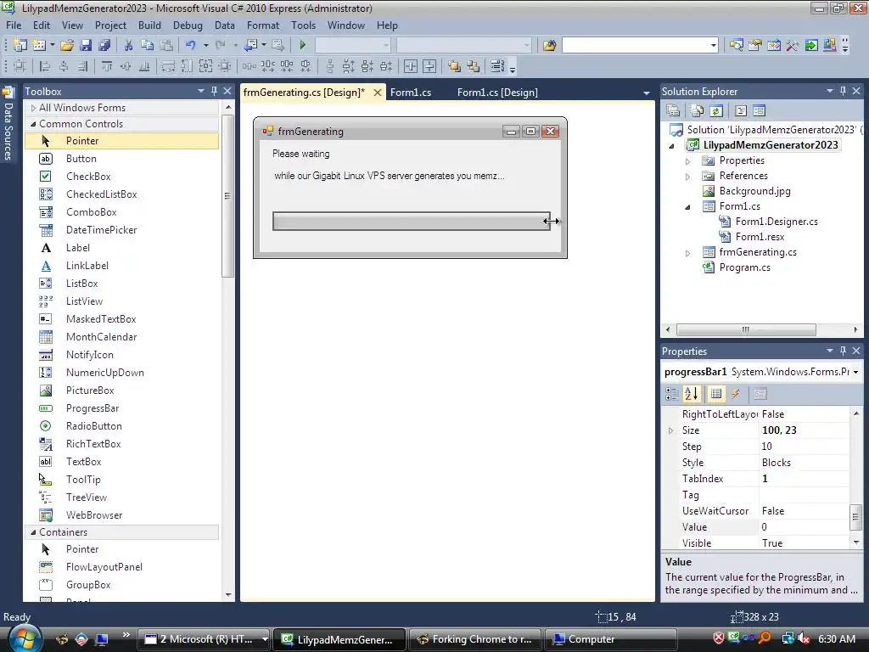The height and width of the screenshot is (652, 869).
Task: Toggle auto-hide pin on the Toolbox panel
Action: tap(214, 91)
